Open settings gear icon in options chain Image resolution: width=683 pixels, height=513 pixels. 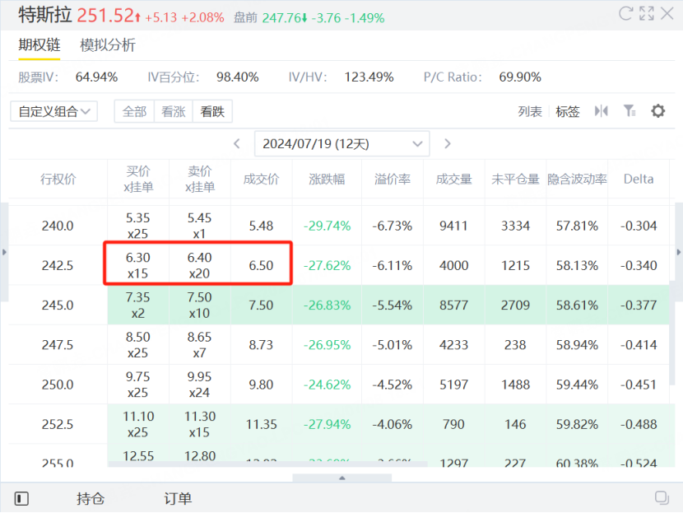pyautogui.click(x=657, y=111)
